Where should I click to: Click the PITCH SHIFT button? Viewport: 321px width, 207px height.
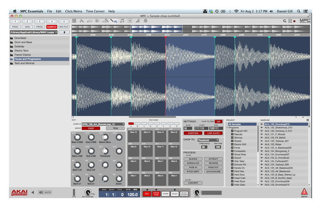(193, 171)
